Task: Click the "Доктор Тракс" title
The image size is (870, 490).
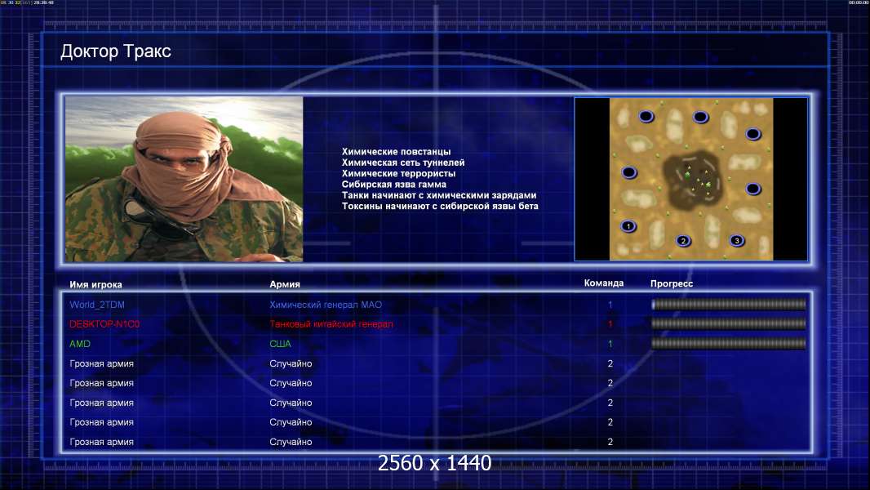Action: 115,51
